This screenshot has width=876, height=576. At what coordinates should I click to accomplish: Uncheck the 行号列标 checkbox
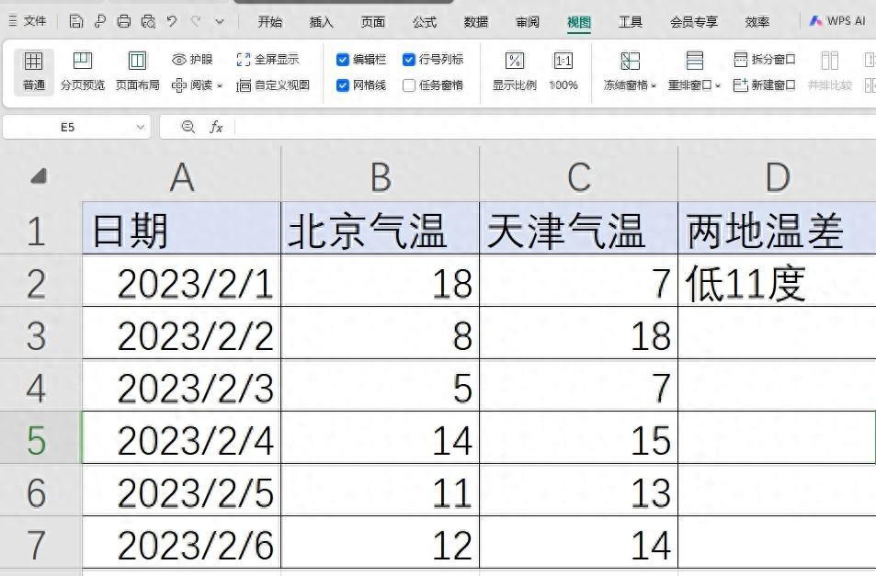click(409, 59)
